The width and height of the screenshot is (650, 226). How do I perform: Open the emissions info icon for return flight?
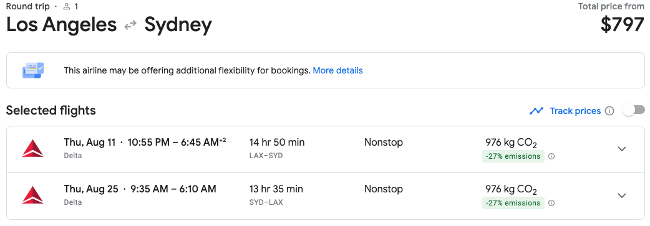551,203
